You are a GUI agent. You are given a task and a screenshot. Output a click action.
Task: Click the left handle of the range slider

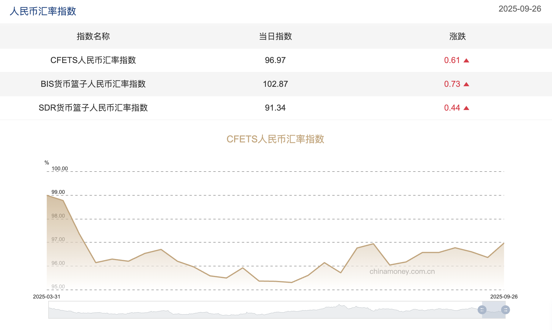coord(482,310)
